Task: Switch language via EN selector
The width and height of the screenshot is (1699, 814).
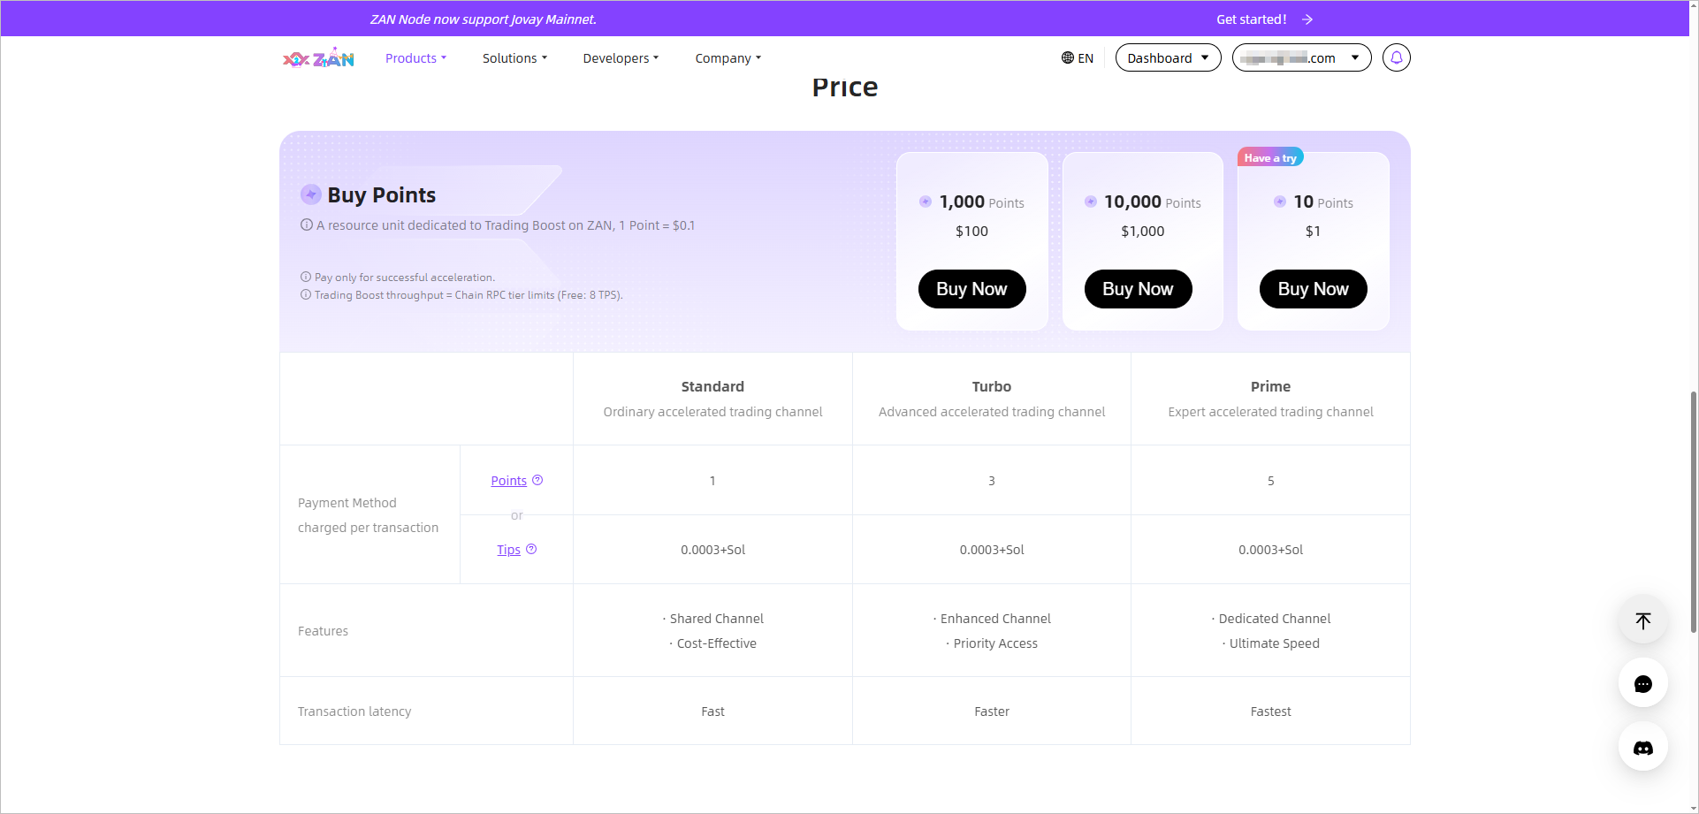Action: click(1078, 58)
